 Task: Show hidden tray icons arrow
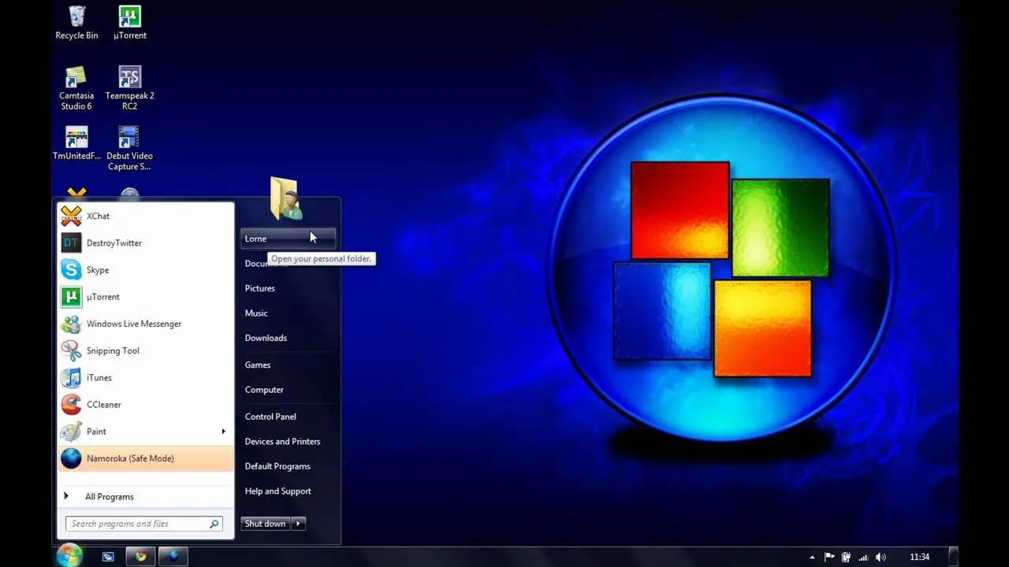click(812, 557)
